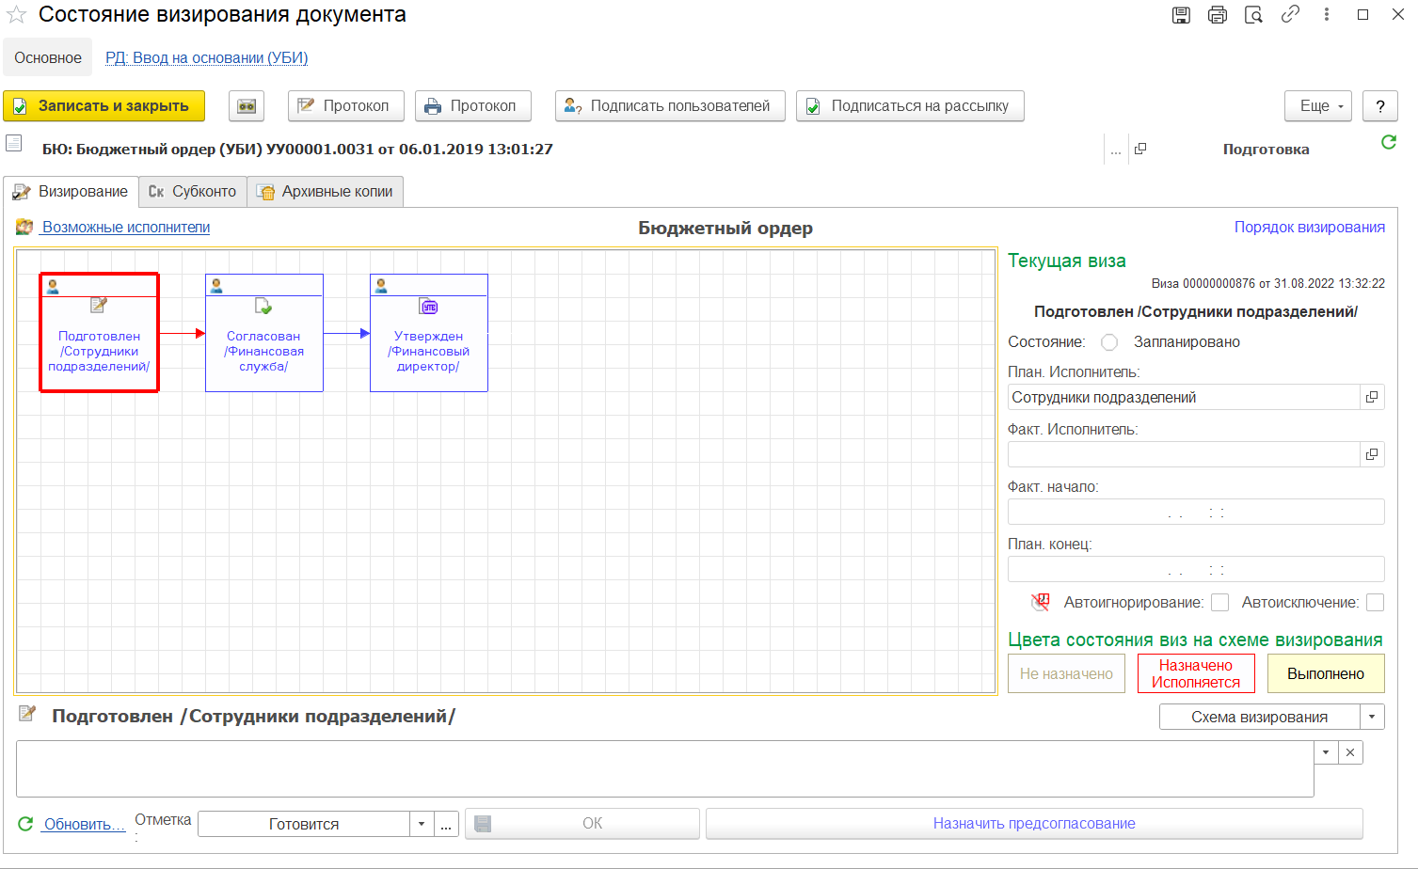Image resolution: width=1418 pixels, height=869 pixels.
Task: Open Возможные исполнители link
Action: point(126,227)
